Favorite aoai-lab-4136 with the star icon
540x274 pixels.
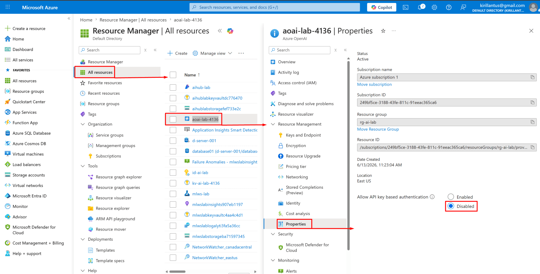coord(383,31)
